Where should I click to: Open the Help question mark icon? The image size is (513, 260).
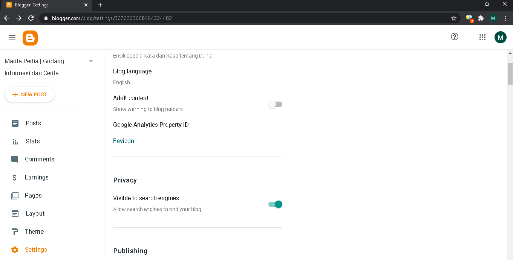click(455, 36)
